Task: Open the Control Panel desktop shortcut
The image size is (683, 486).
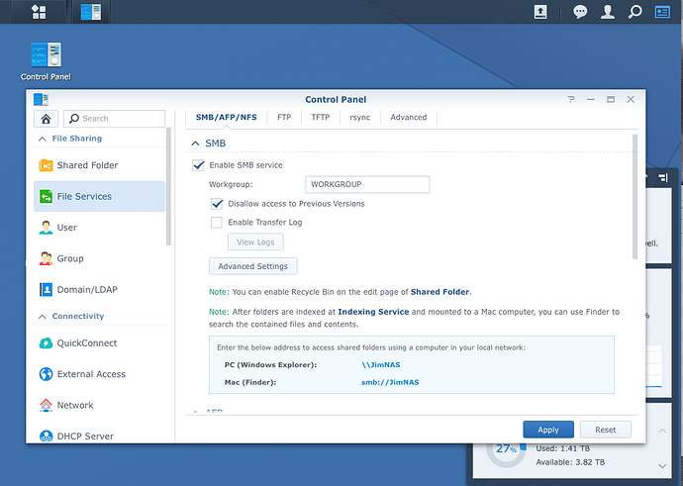Action: point(46,61)
